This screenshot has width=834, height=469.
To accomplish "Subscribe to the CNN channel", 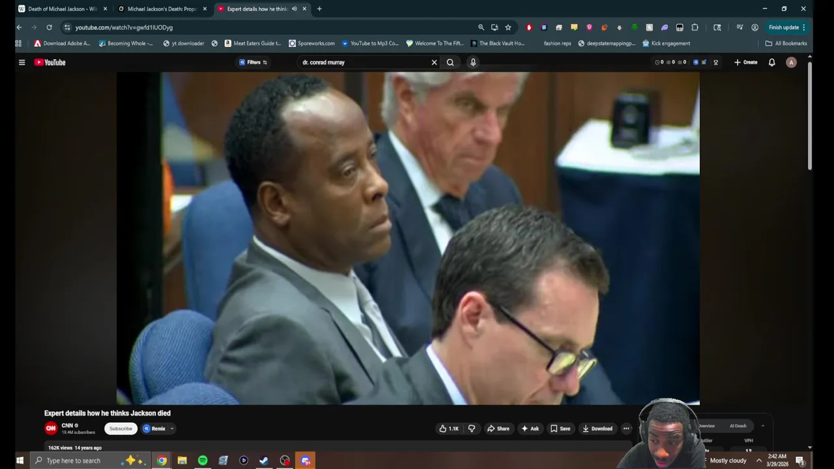I will pyautogui.click(x=121, y=429).
